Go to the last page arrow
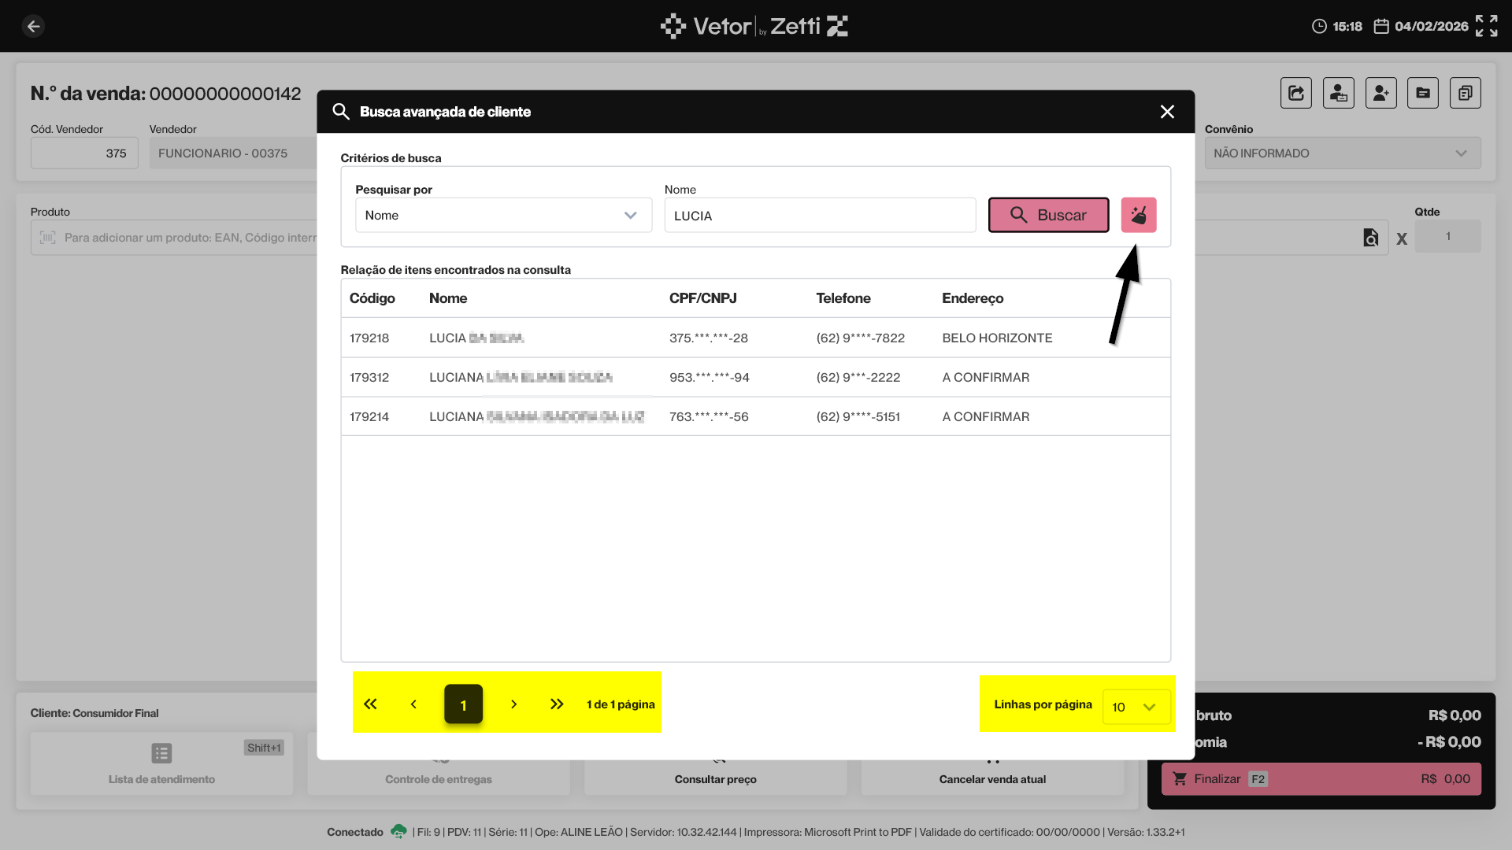 coord(557,704)
